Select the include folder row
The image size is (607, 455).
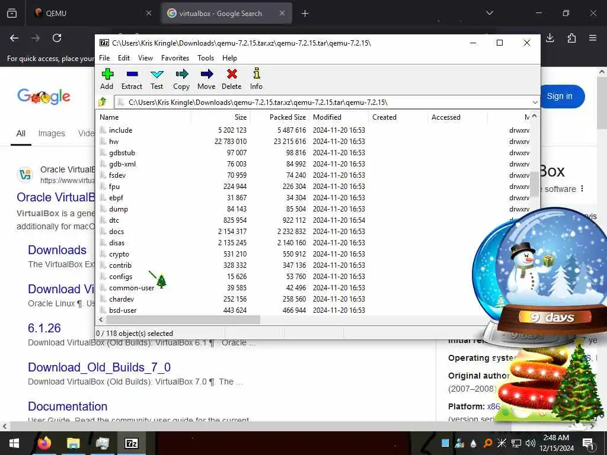tap(314, 130)
